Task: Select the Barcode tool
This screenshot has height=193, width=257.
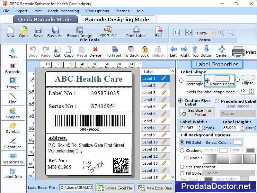Action: 13,68
